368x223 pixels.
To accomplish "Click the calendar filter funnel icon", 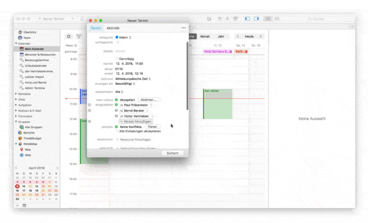I will point(78,36).
